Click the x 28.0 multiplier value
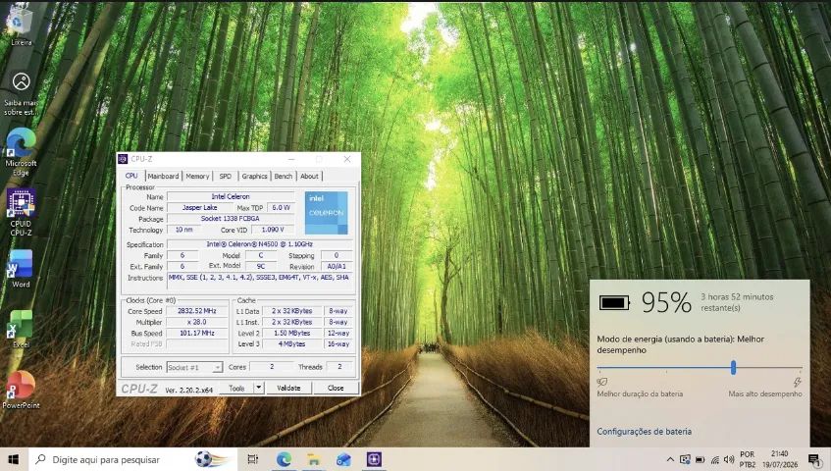This screenshot has height=471, width=831. pyautogui.click(x=196, y=322)
